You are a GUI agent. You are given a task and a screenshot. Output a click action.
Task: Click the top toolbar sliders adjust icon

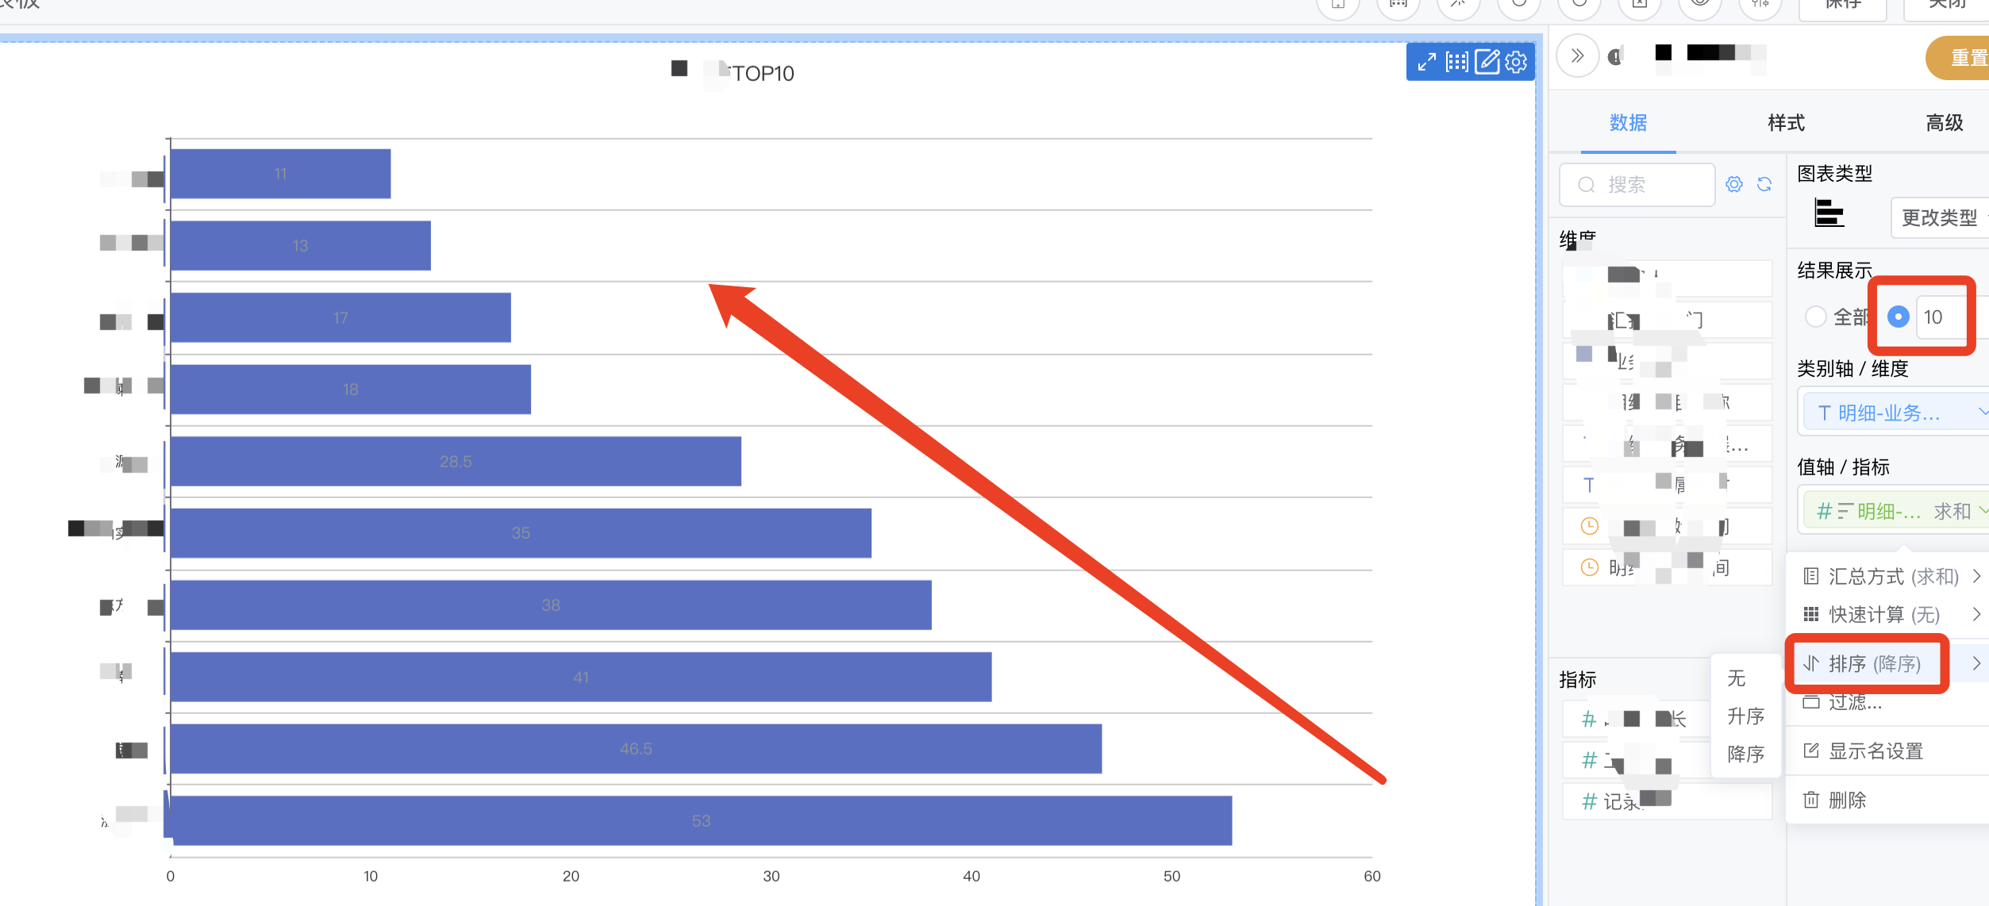[1760, 4]
